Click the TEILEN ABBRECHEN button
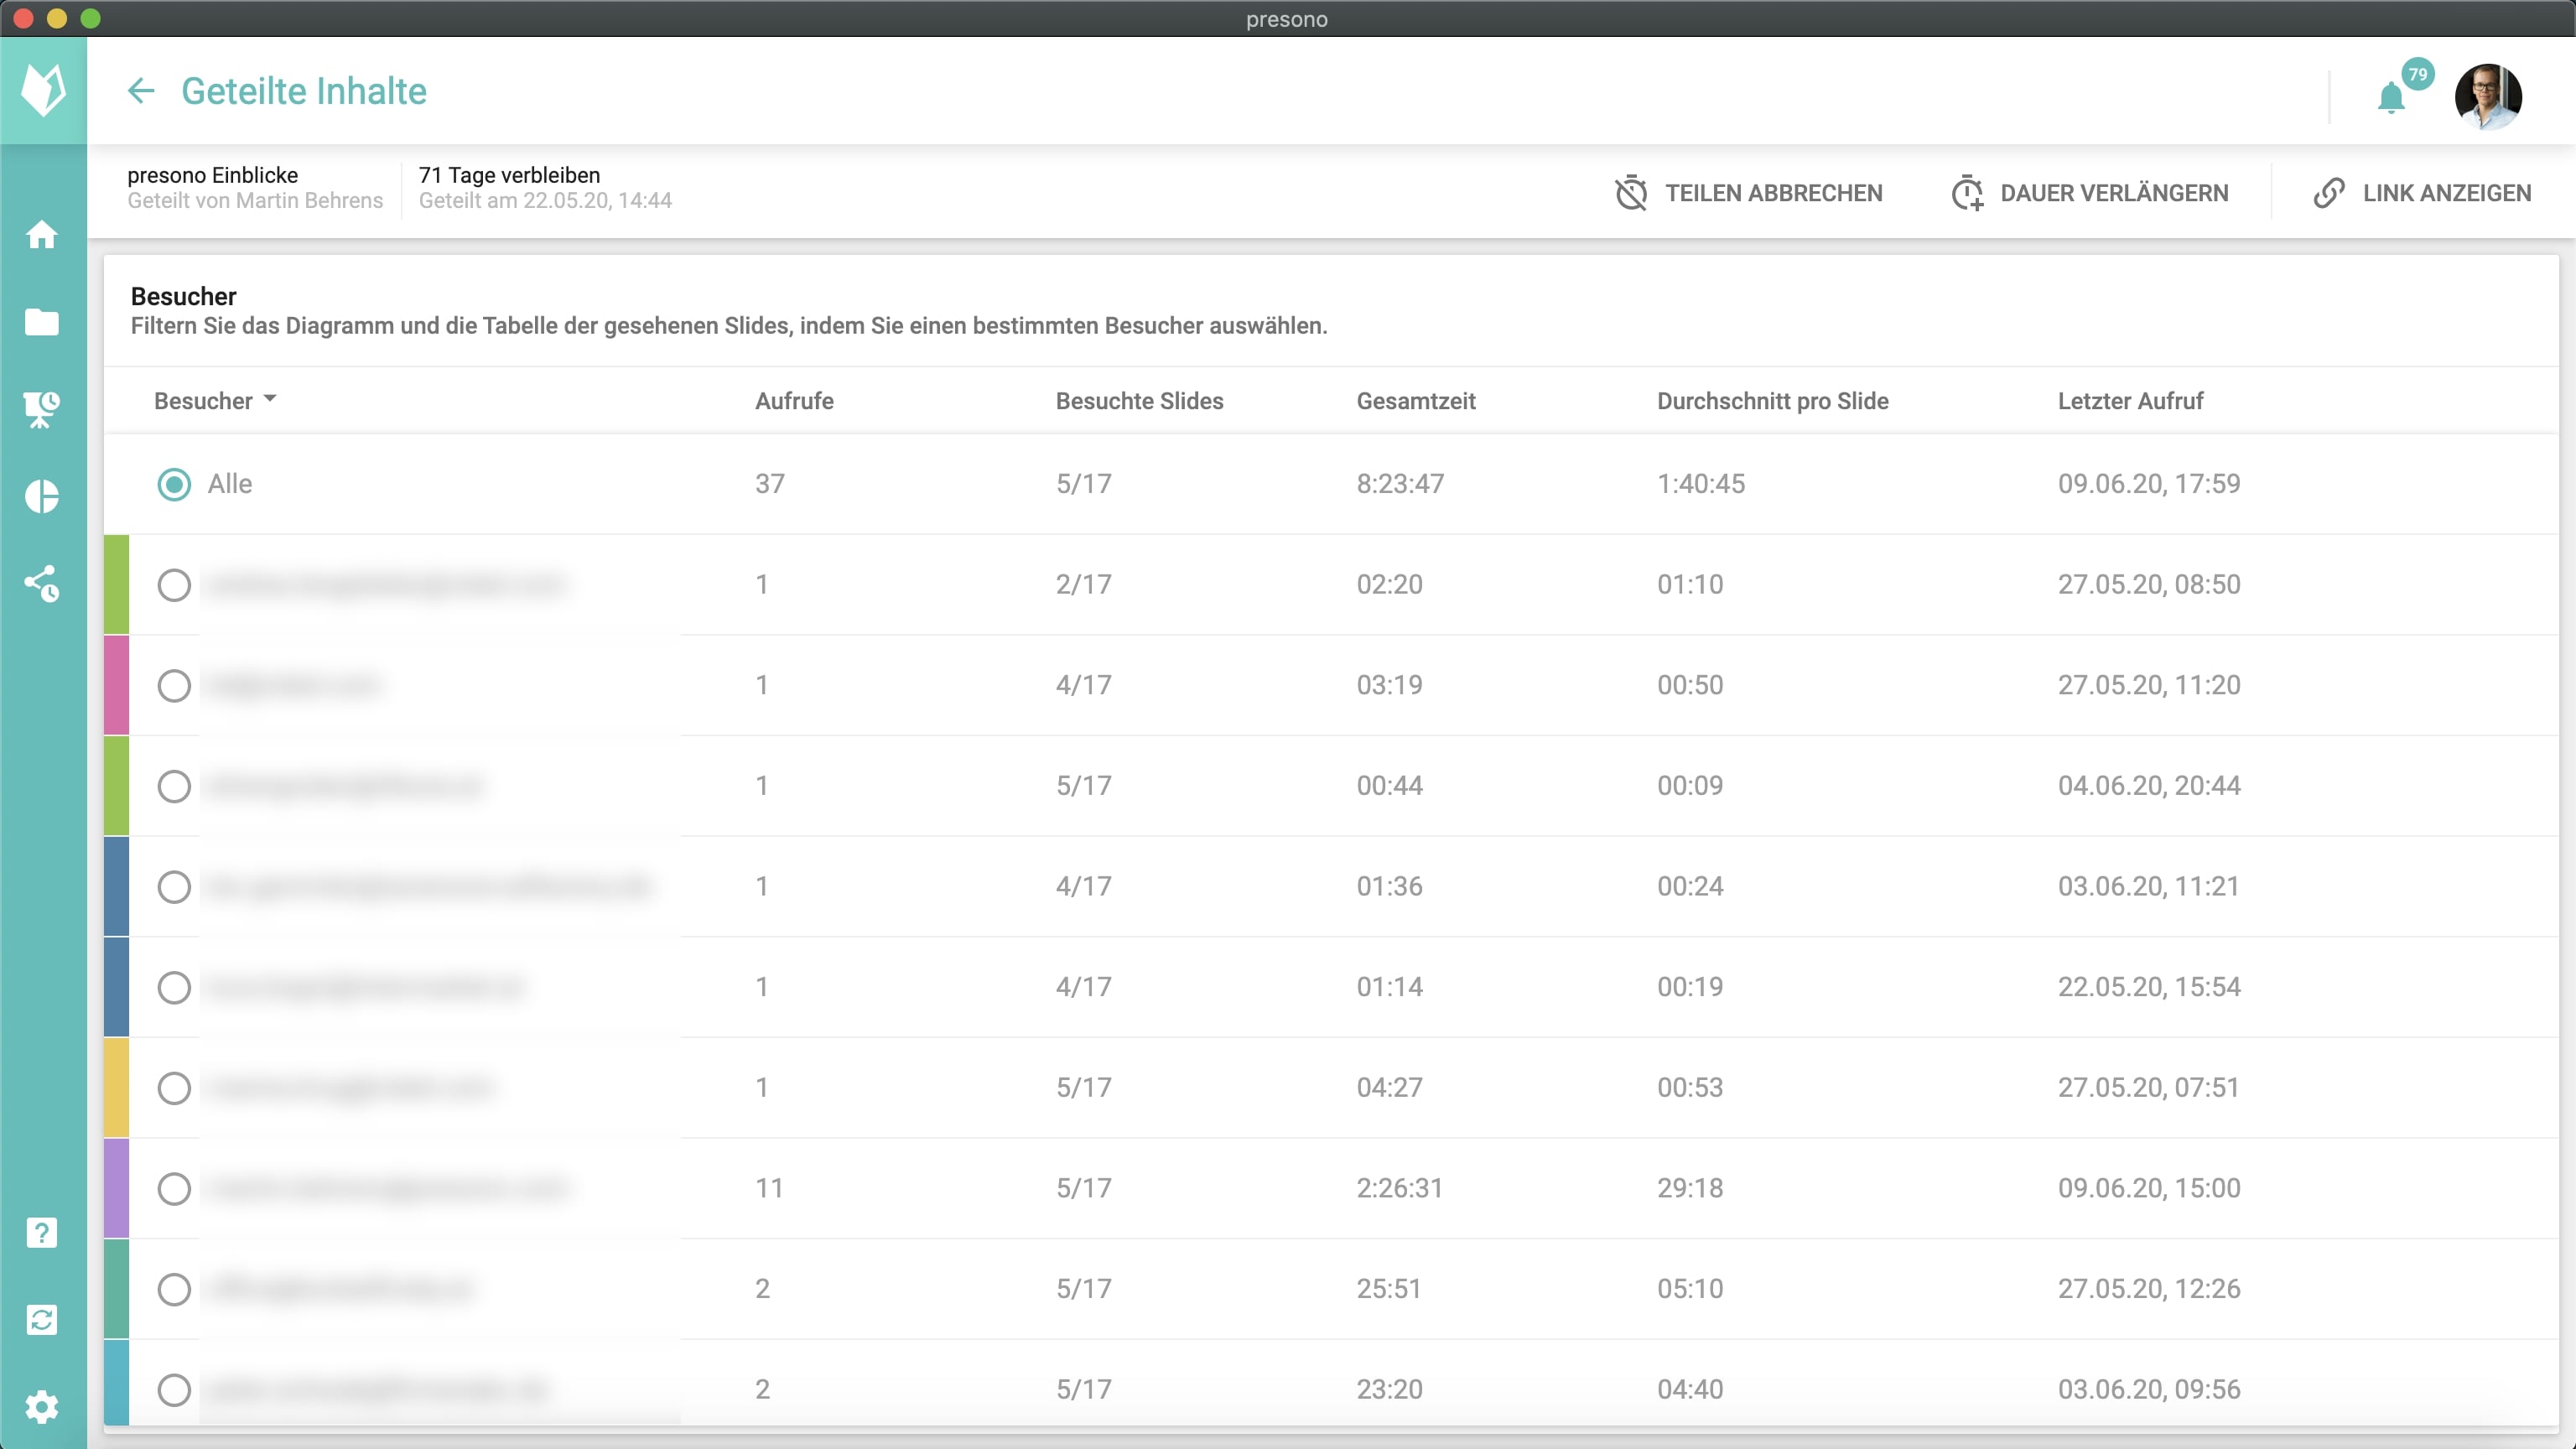2576x1449 pixels. [1748, 193]
